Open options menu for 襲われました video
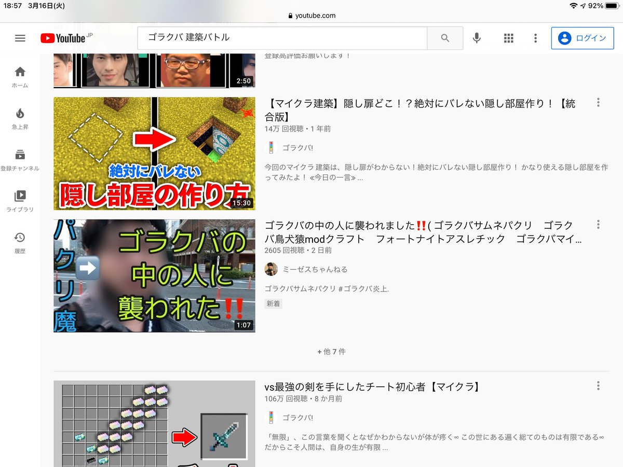 [x=598, y=225]
